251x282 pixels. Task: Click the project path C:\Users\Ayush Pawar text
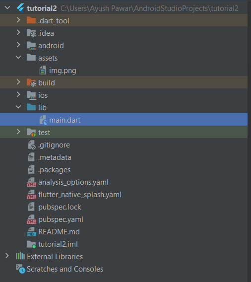(149, 8)
